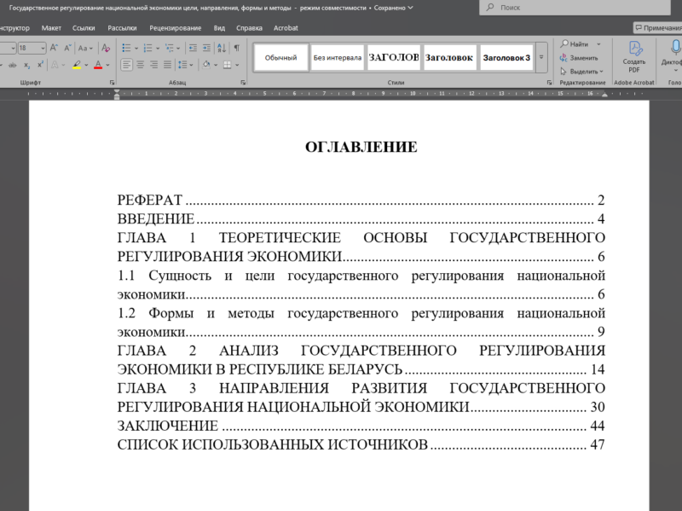Viewport: 682px width, 511px height.
Task: Click the ВВЕДЕНИЕ contents entry
Action: (361, 218)
